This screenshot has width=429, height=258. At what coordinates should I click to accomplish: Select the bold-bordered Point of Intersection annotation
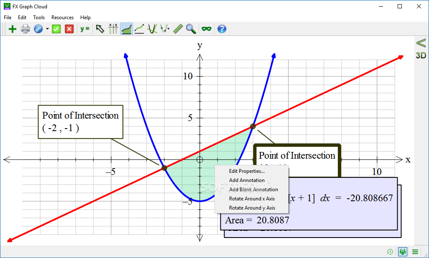[x=297, y=155]
